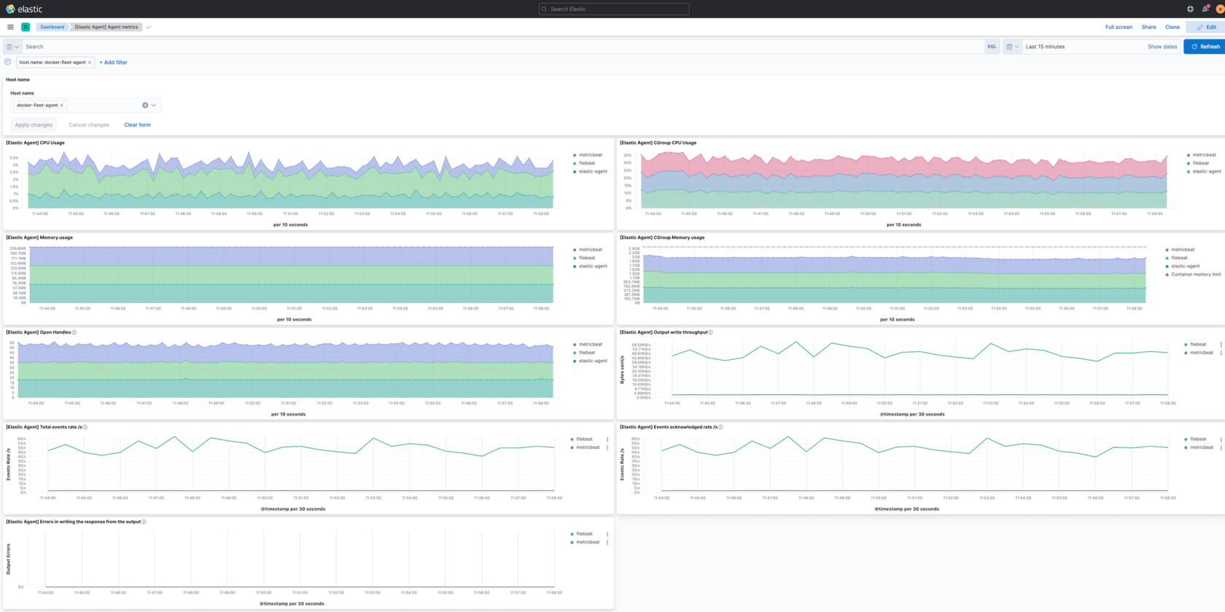Open filebeat legend options in Errors in writing
Image resolution: width=1225 pixels, height=612 pixels.
[607, 534]
